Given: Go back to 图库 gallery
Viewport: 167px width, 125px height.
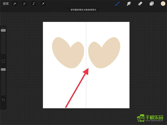Looking at the screenshot, I should 6,4.
